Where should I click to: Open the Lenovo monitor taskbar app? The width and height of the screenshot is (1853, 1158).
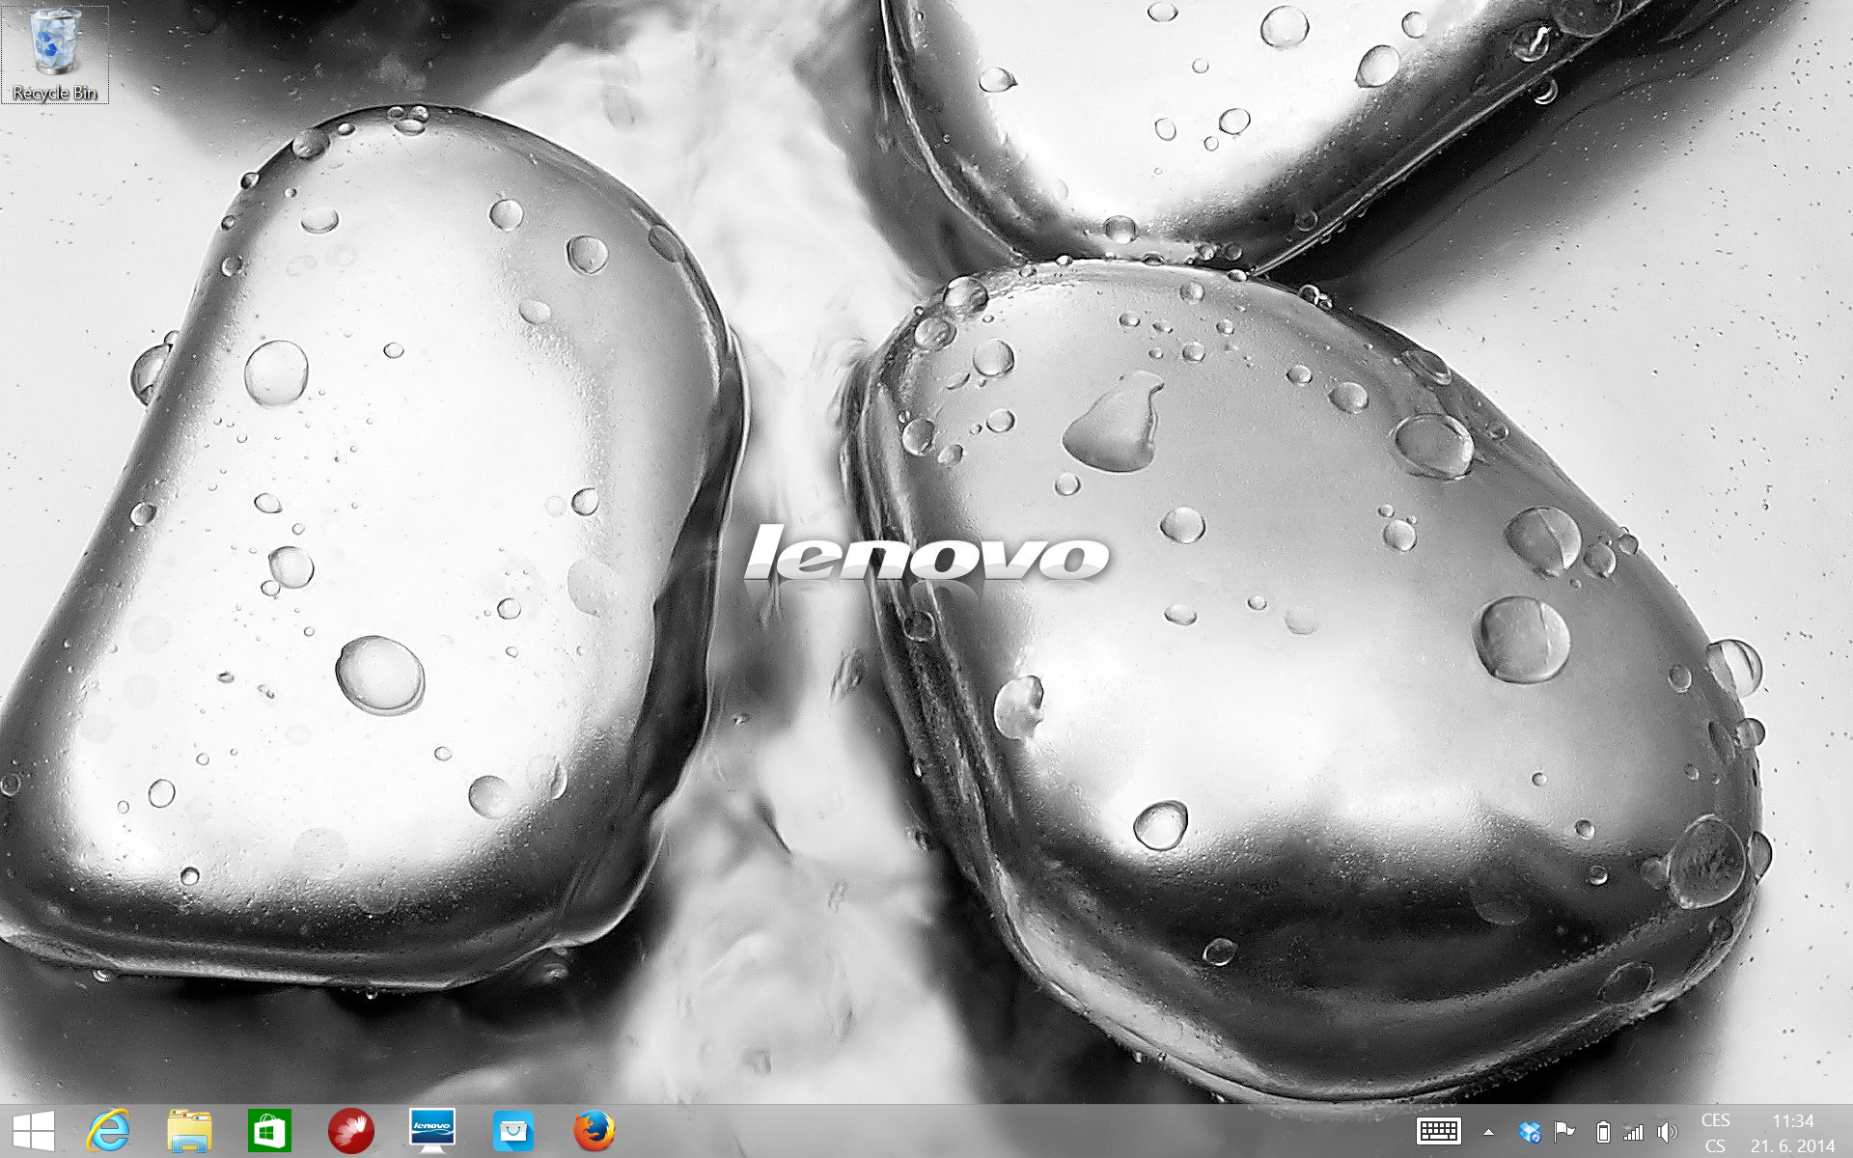[431, 1131]
